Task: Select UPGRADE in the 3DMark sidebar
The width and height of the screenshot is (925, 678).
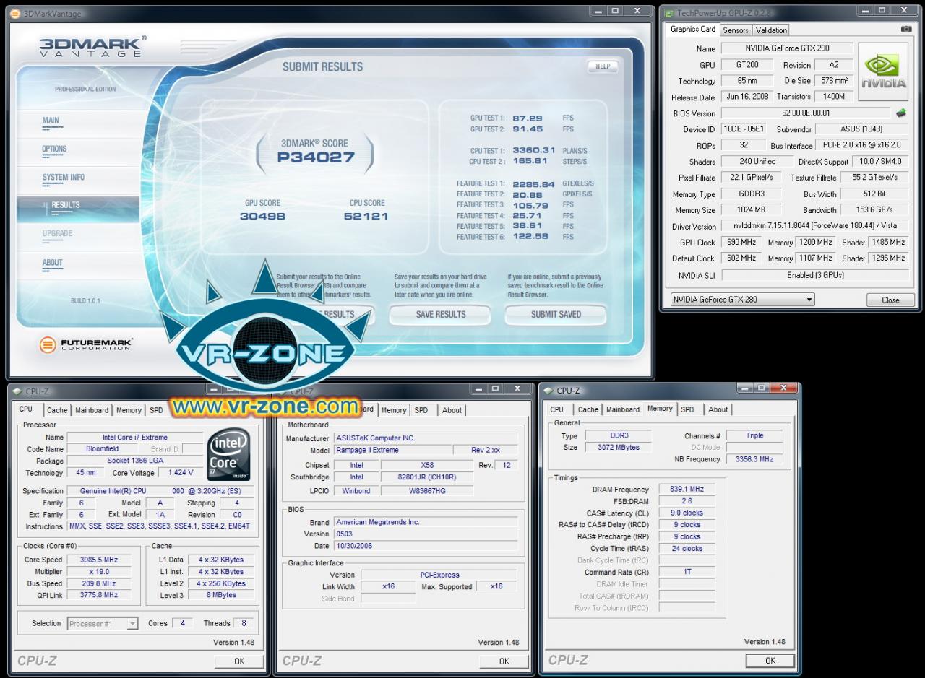Action: [57, 233]
